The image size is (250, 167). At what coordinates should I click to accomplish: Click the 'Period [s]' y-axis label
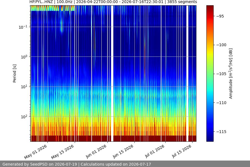(x=14, y=73)
